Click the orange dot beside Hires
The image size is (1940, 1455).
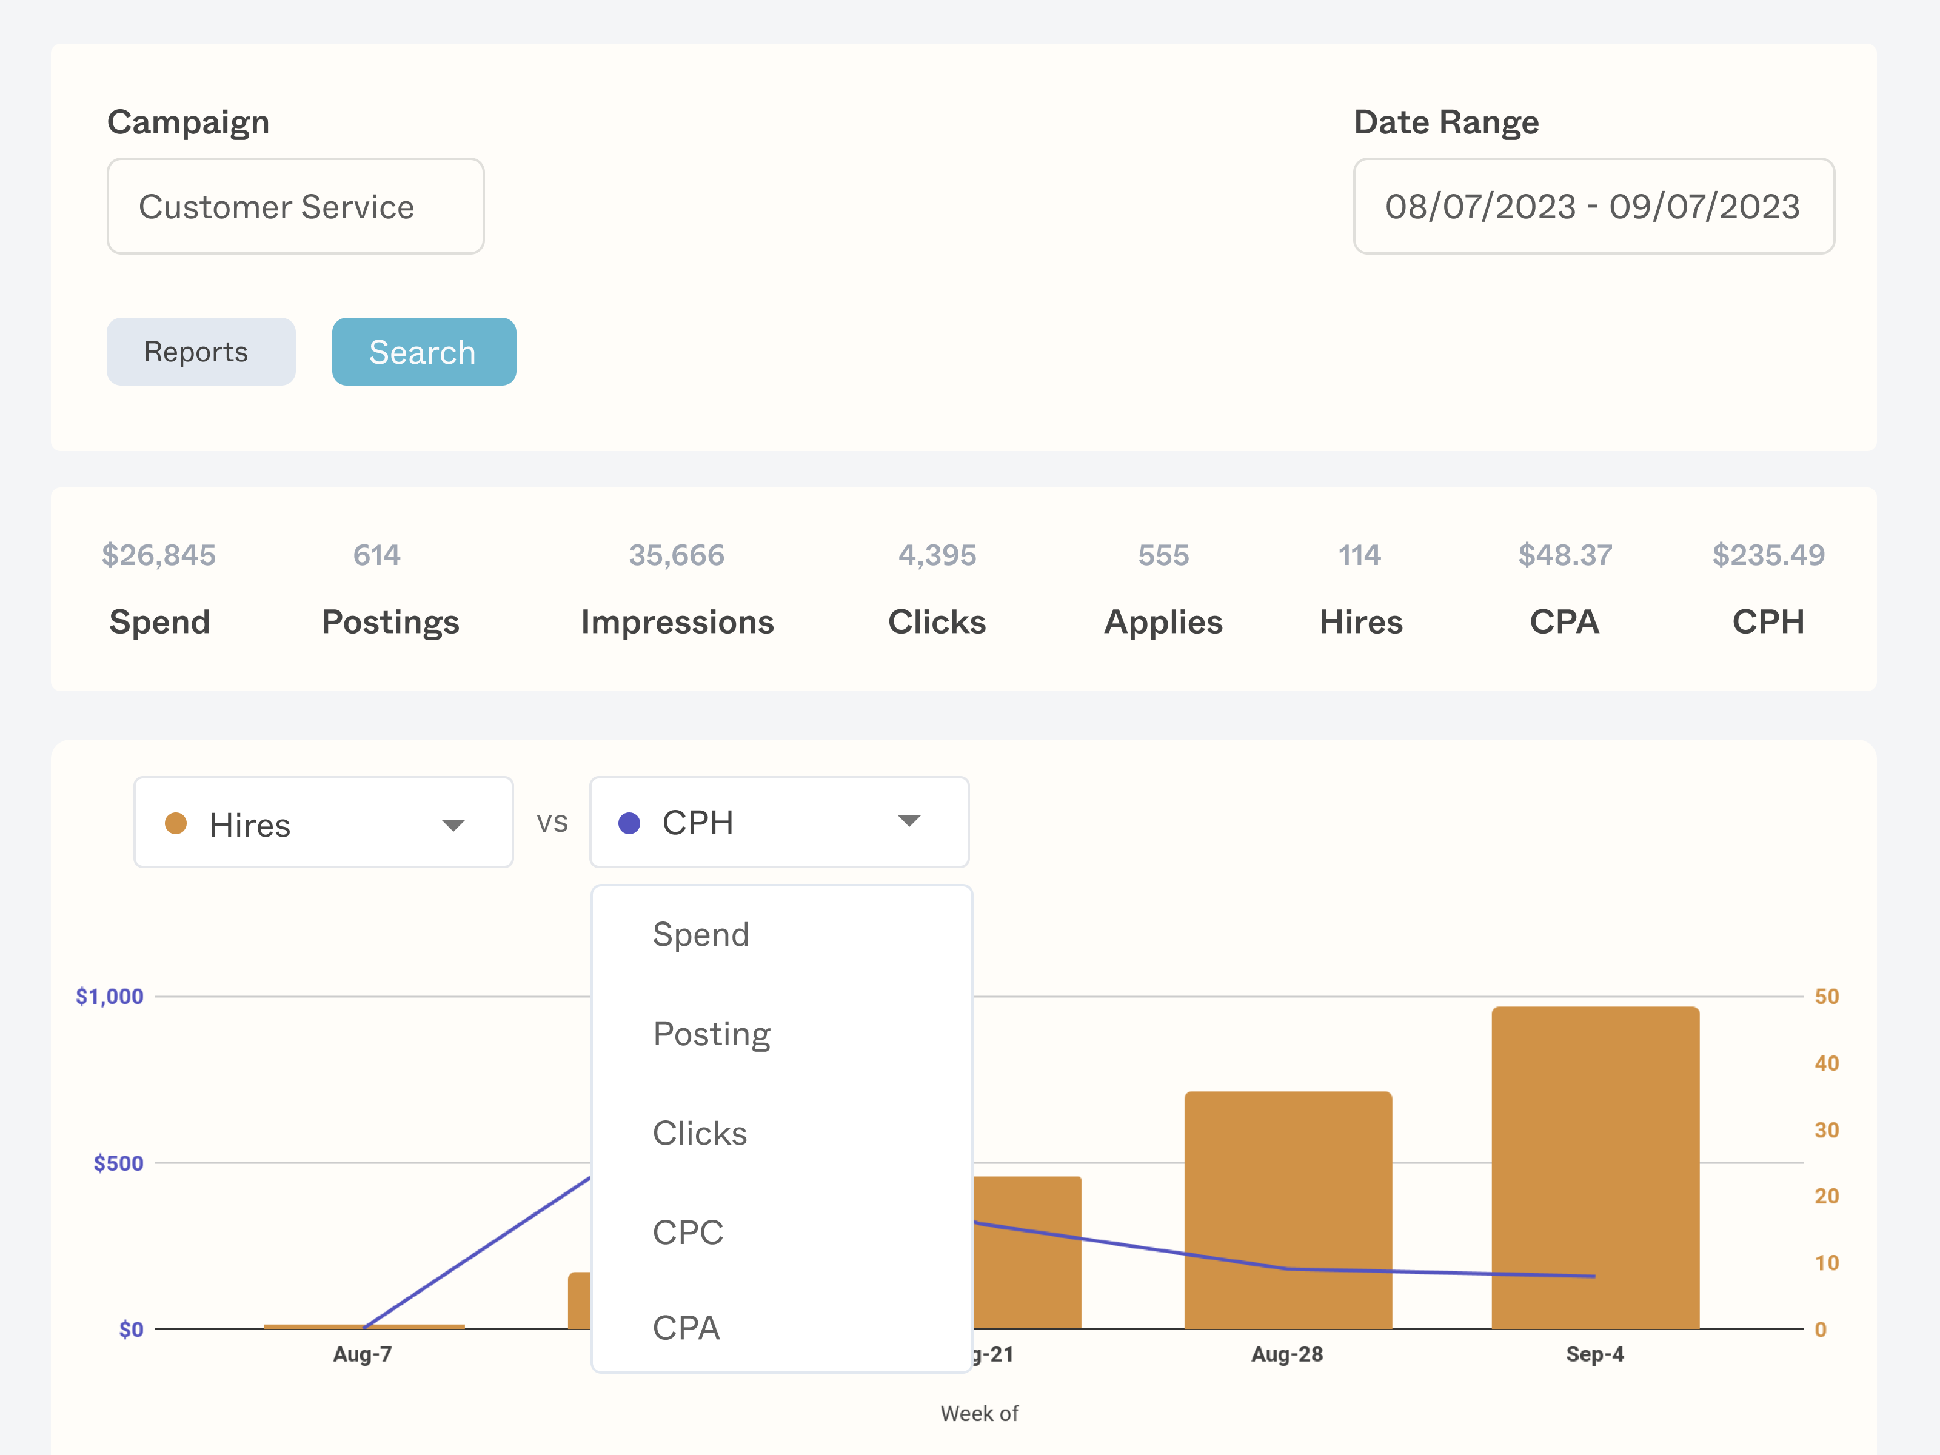(x=175, y=823)
